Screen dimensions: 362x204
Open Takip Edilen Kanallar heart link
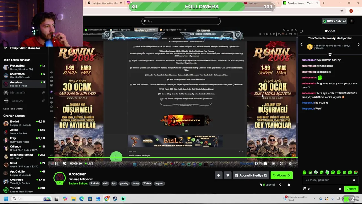click(22, 48)
